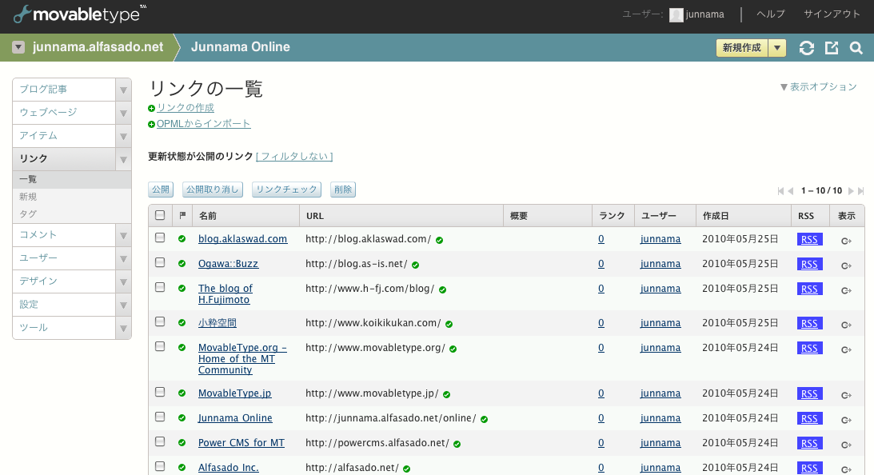Click the flag status column header icon
This screenshot has height=475, width=874.
182,215
